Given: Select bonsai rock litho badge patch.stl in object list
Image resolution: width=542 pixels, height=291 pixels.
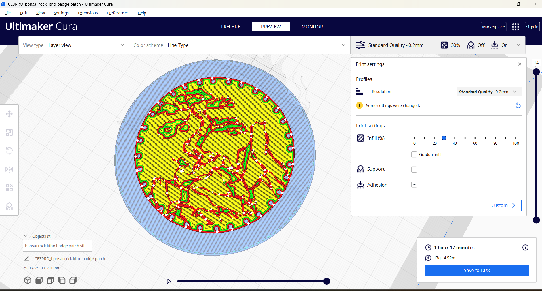Looking at the screenshot, I should (x=57, y=246).
